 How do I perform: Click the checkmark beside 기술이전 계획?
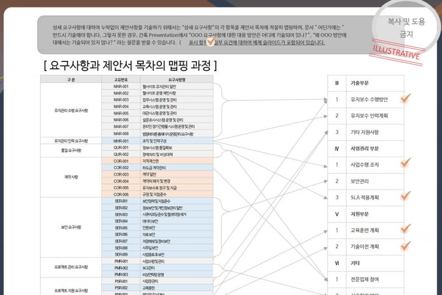pyautogui.click(x=405, y=246)
